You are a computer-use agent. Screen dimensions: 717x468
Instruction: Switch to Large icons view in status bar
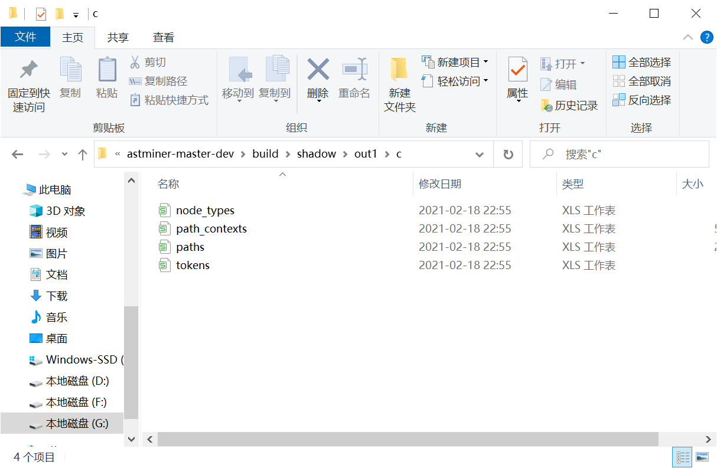(x=702, y=457)
